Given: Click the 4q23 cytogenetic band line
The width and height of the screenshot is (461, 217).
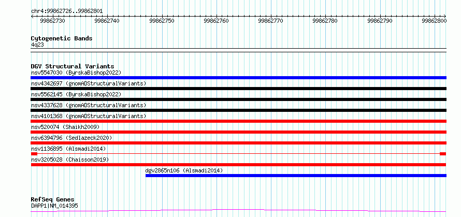Looking at the screenshot, I should [238, 50].
